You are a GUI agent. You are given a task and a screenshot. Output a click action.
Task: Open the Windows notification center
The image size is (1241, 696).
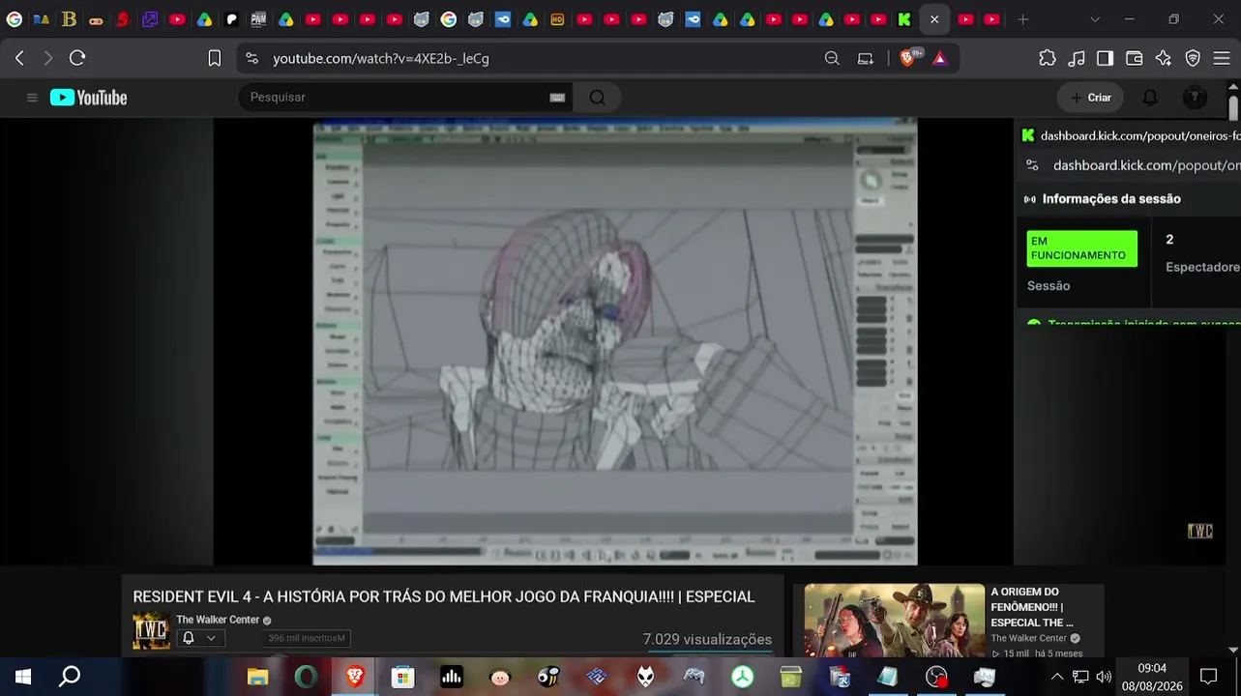(1209, 677)
